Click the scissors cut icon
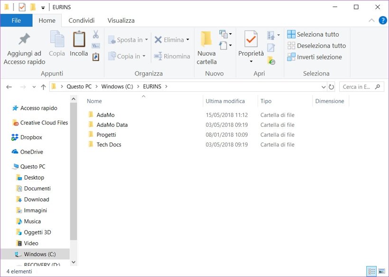This screenshot has height=277, width=389. click(x=95, y=35)
